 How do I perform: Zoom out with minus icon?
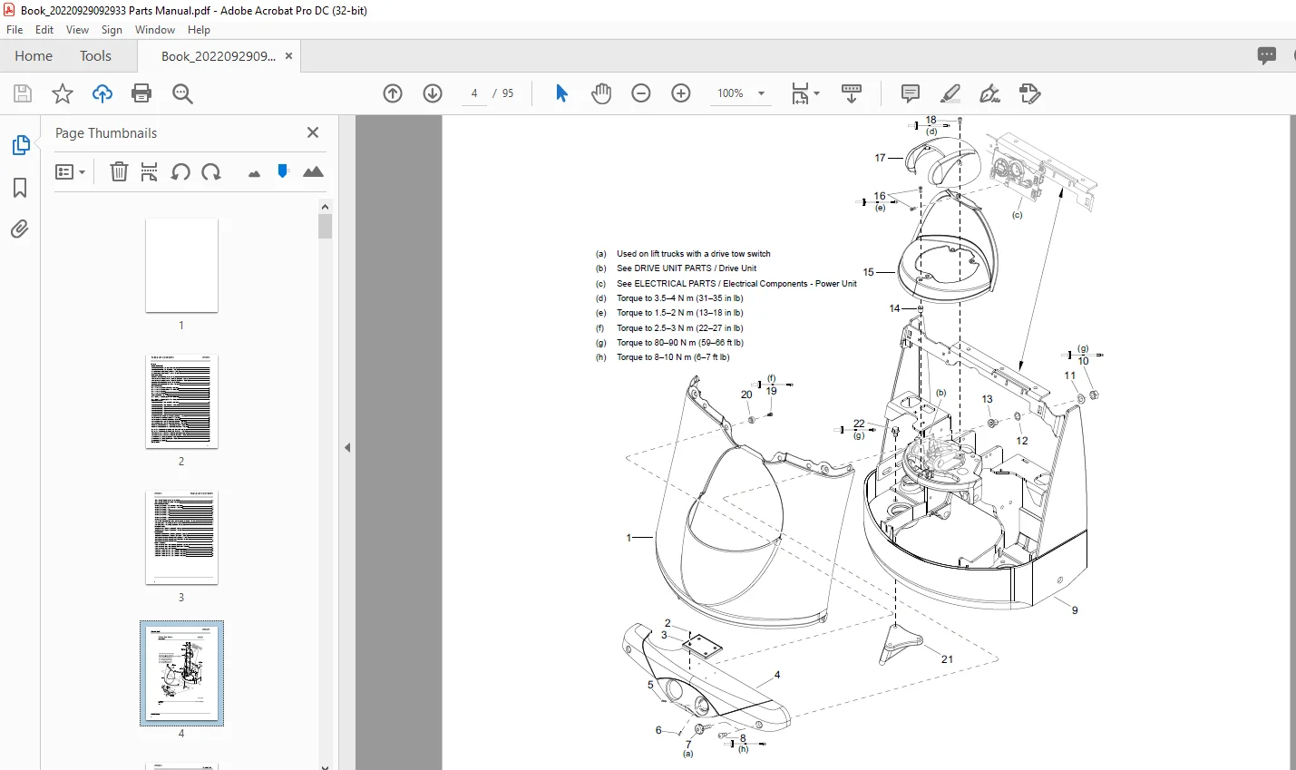pyautogui.click(x=641, y=93)
